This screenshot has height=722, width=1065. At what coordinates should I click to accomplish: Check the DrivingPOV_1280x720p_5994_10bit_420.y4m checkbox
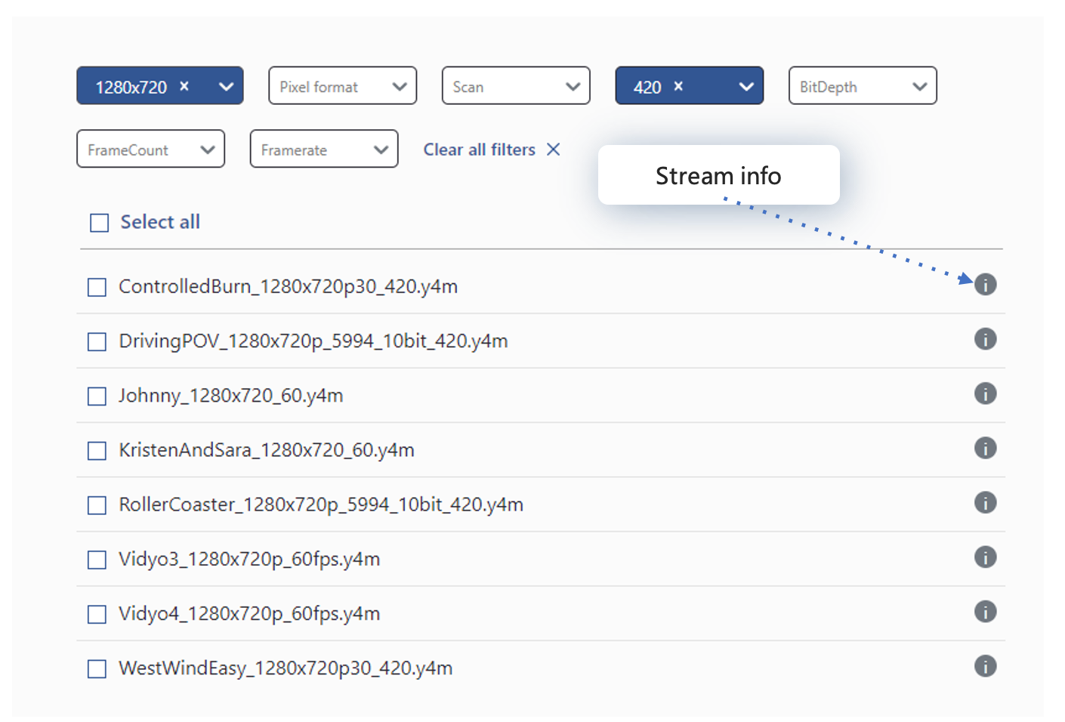coord(97,342)
